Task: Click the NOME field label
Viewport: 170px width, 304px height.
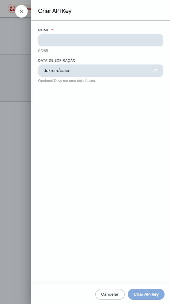Action: (43, 30)
